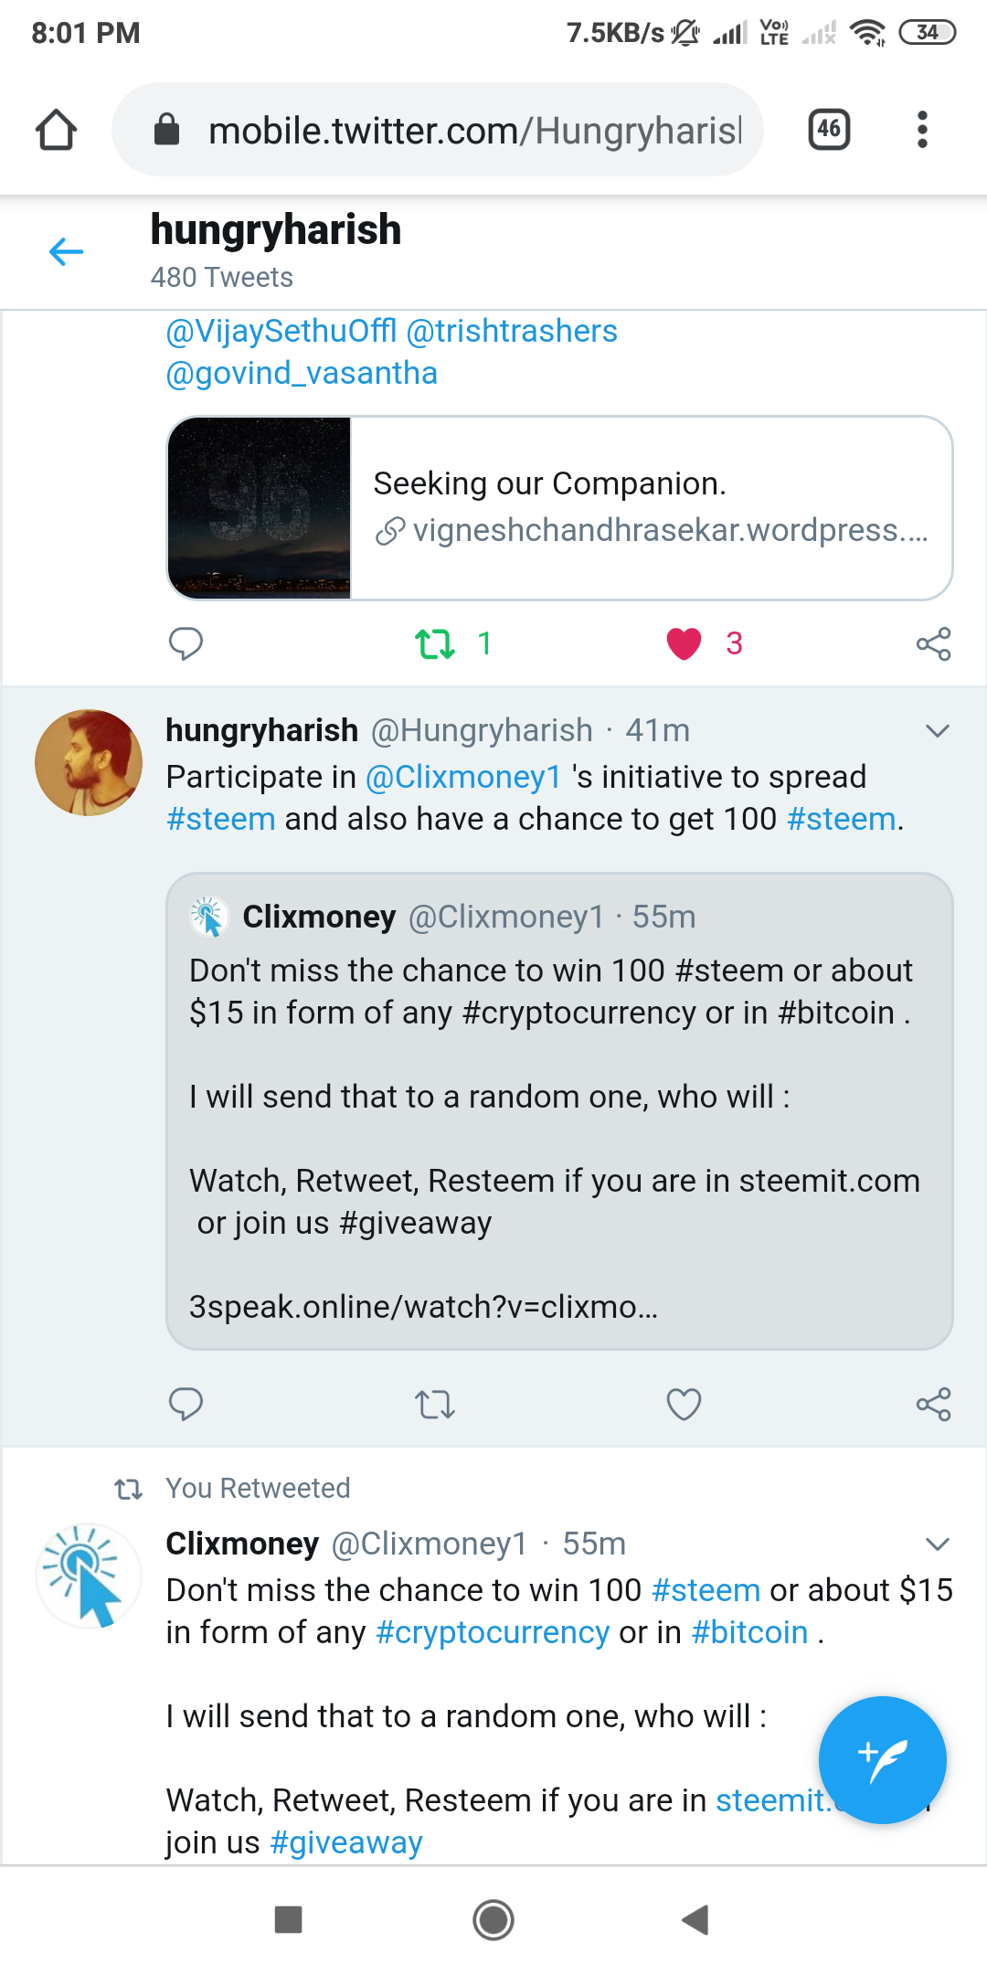Image resolution: width=987 pixels, height=1974 pixels.
Task: Expand options caret on Clixmoney's retweeted tweet
Action: coord(938,1544)
